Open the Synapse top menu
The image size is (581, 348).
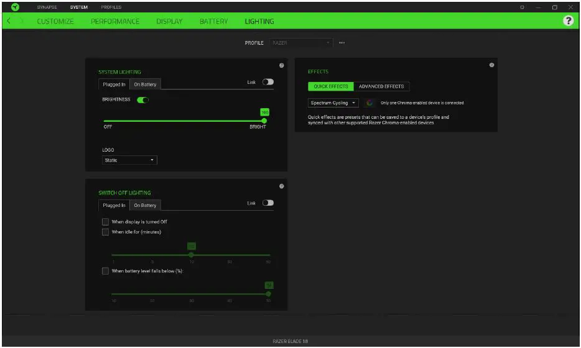[47, 7]
